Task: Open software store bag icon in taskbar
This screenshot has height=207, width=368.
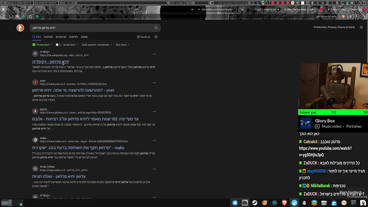Action: pos(334,203)
